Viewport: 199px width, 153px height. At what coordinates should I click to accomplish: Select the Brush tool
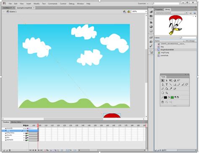183,85
